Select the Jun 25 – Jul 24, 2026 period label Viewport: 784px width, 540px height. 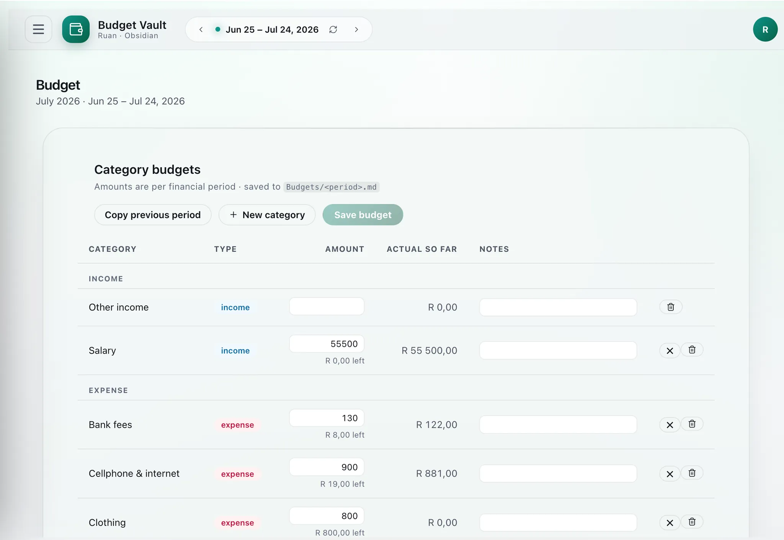coord(272,29)
